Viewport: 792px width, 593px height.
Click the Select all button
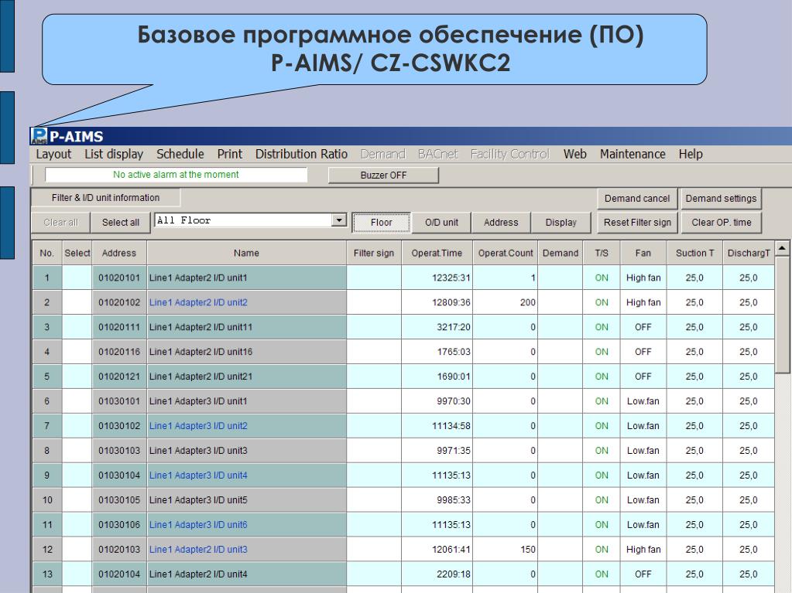[120, 223]
